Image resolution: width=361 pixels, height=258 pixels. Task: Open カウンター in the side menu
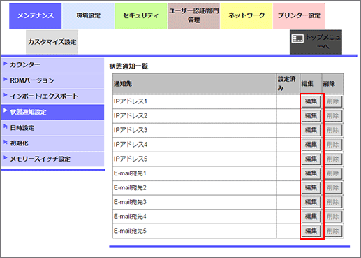pos(53,65)
